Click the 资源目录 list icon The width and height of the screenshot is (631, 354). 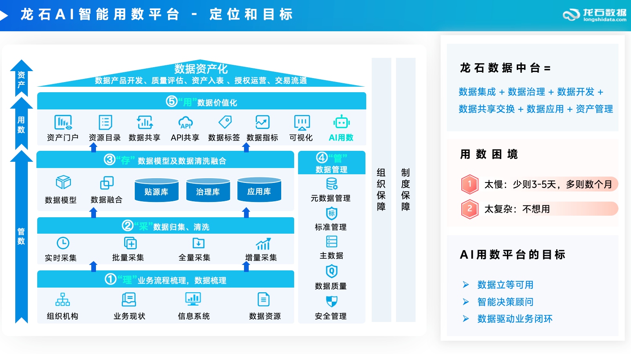pos(105,122)
